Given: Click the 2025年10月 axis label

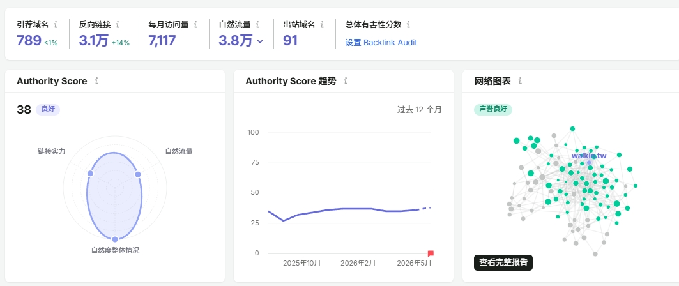Looking at the screenshot, I should coord(302,263).
